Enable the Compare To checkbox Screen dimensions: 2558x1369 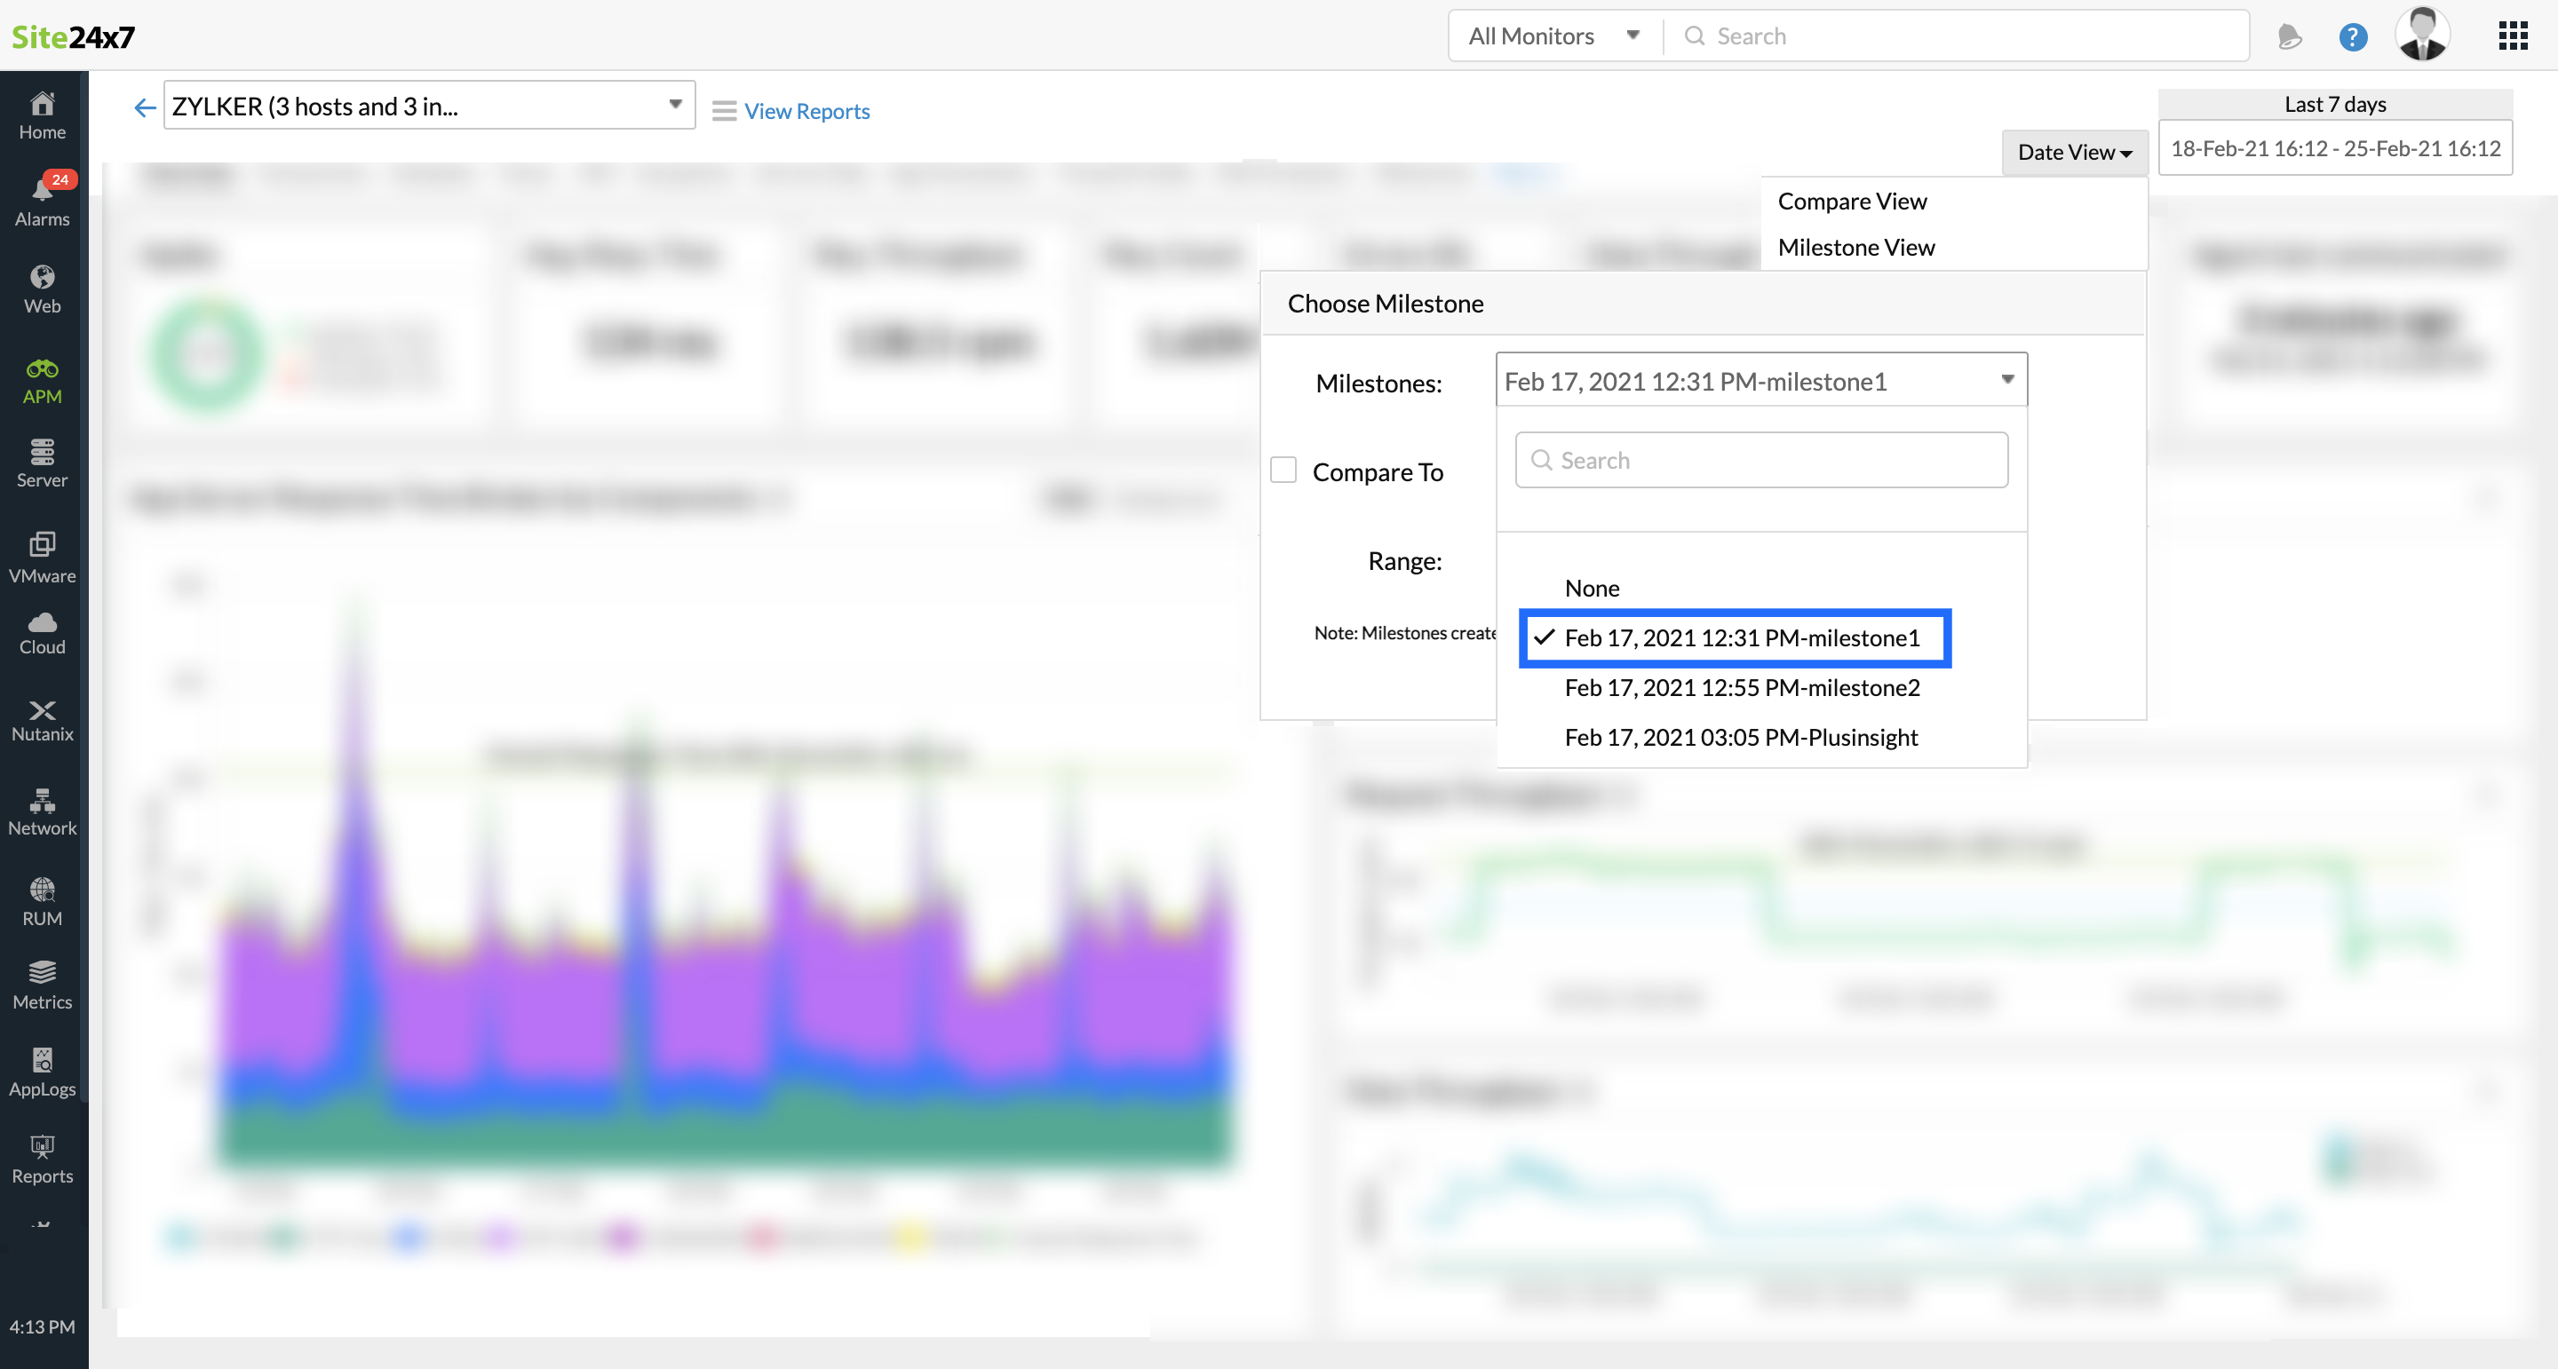[1283, 471]
